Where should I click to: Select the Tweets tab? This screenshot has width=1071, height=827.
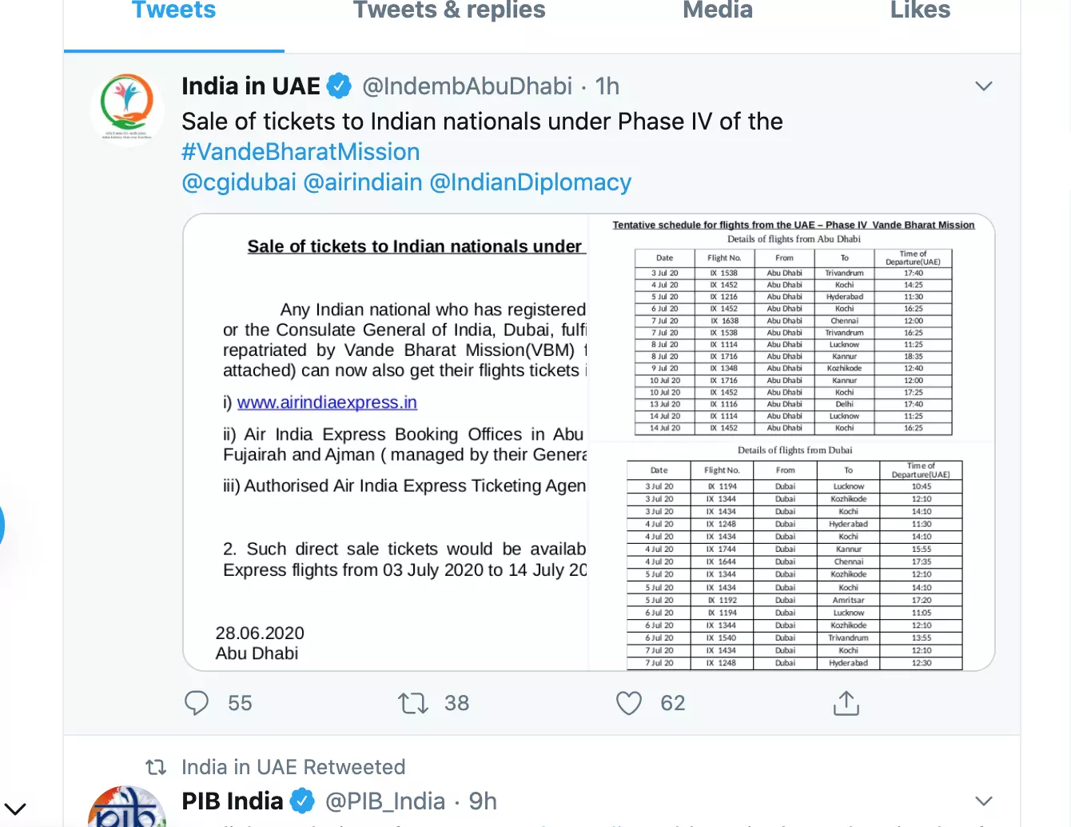coord(173,11)
